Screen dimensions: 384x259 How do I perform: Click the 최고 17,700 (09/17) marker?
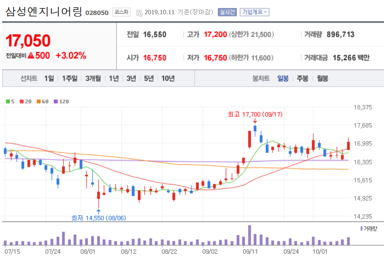click(255, 114)
